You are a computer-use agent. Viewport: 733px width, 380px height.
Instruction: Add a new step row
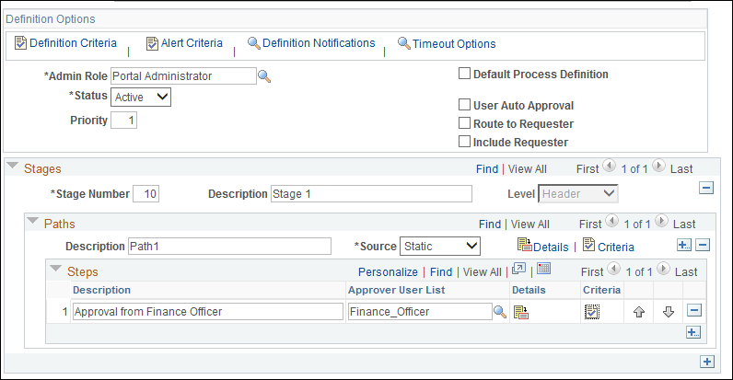pos(693,332)
